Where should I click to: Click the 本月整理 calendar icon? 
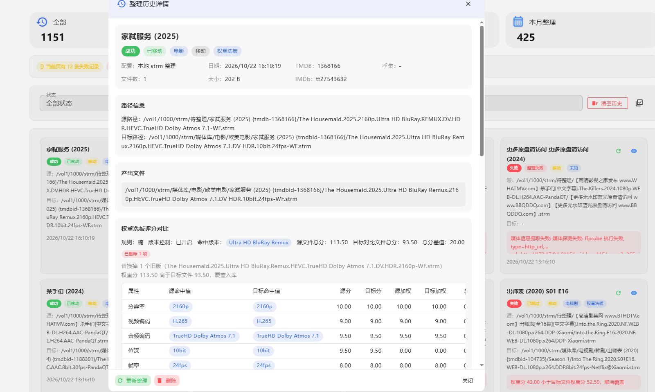[518, 22]
